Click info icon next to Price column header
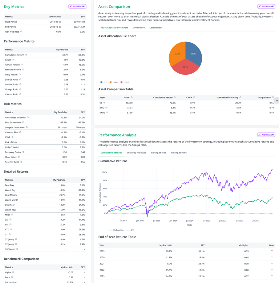This screenshot has height=283, width=279. (132, 97)
